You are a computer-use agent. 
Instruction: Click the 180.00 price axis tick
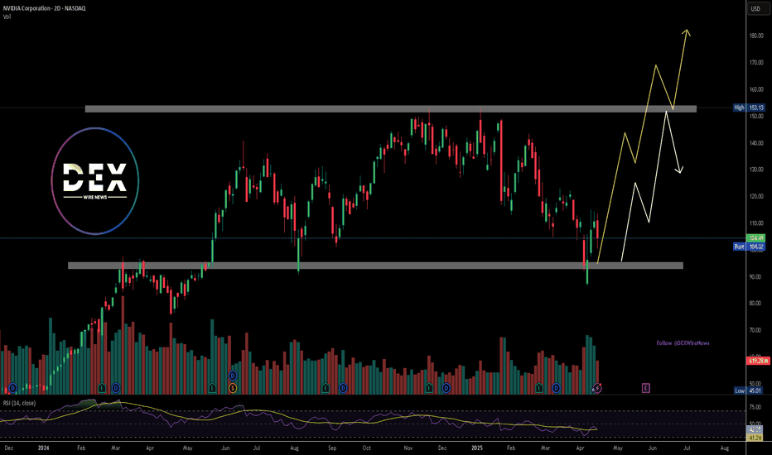[x=756, y=36]
